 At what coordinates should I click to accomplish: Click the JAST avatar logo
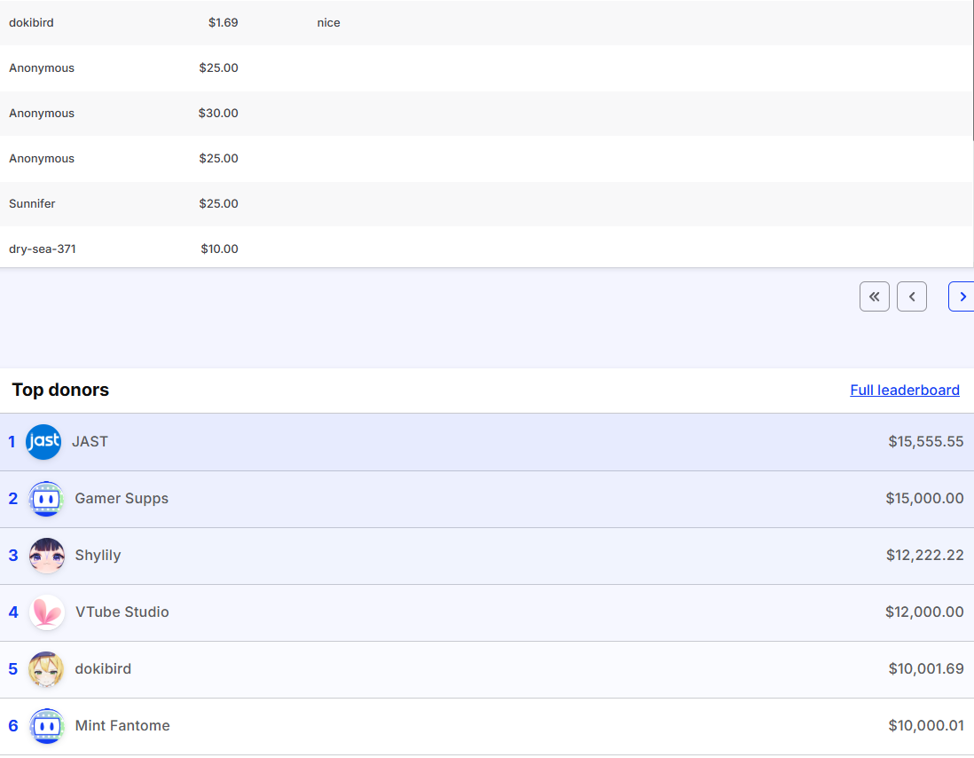tap(43, 442)
